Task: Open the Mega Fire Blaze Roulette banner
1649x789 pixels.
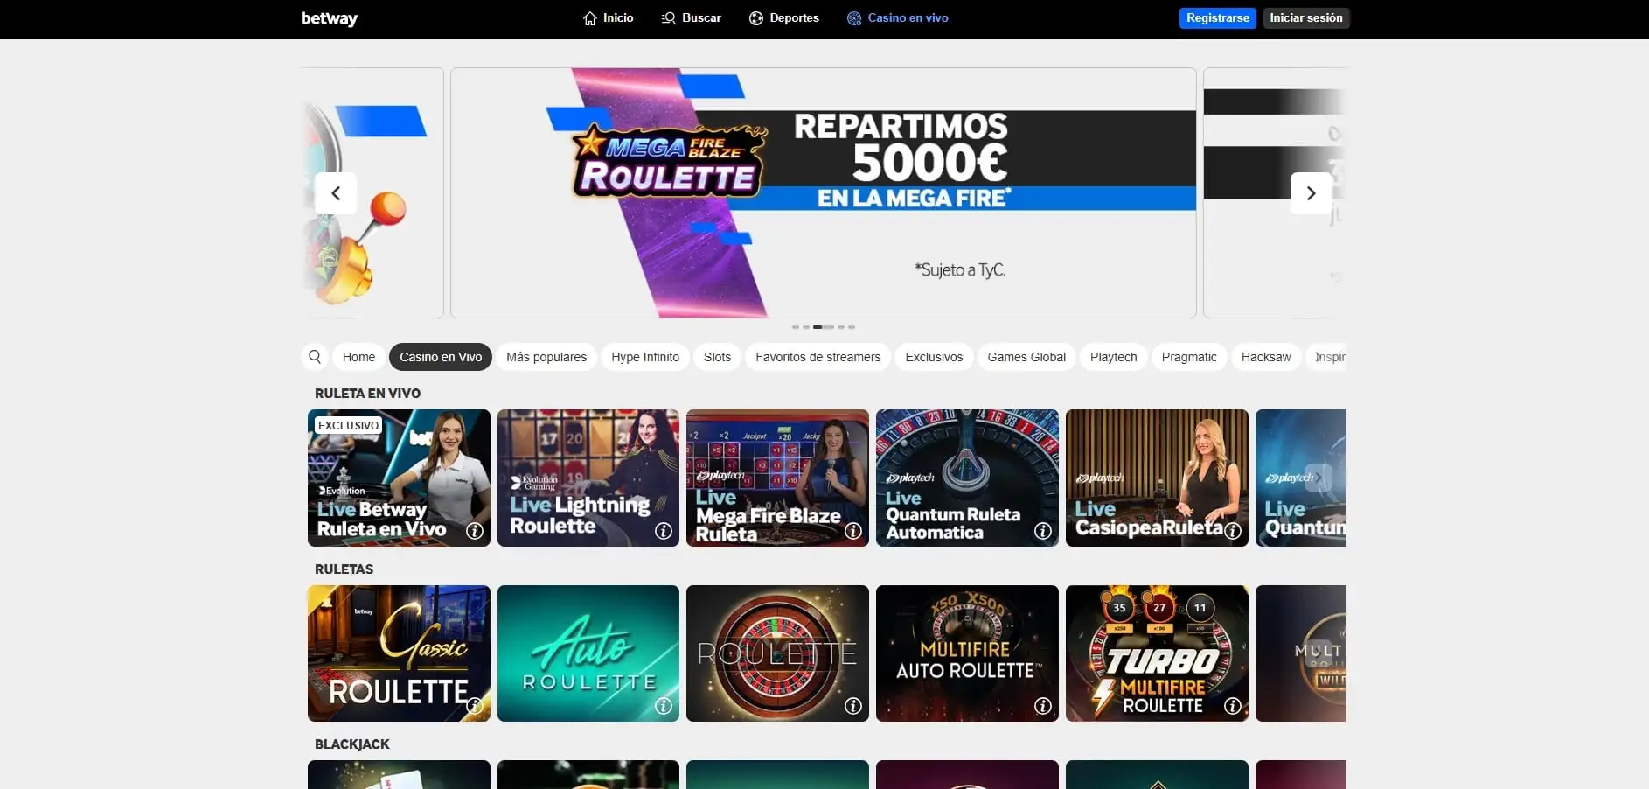Action: click(823, 192)
